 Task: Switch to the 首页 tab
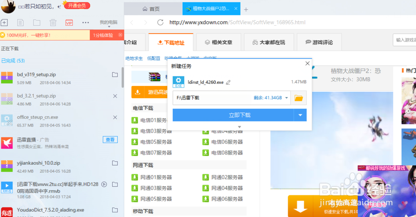tap(151, 9)
